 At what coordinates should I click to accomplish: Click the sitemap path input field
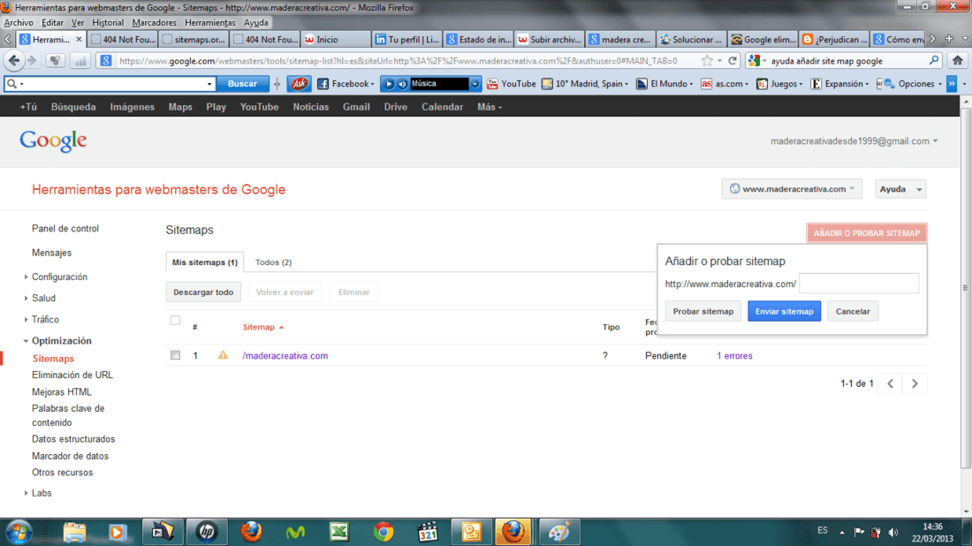click(x=859, y=284)
